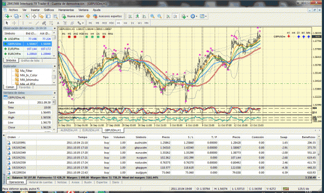
Task: Click the Nueva orden toolbar button
Action: pyautogui.click(x=73, y=16)
